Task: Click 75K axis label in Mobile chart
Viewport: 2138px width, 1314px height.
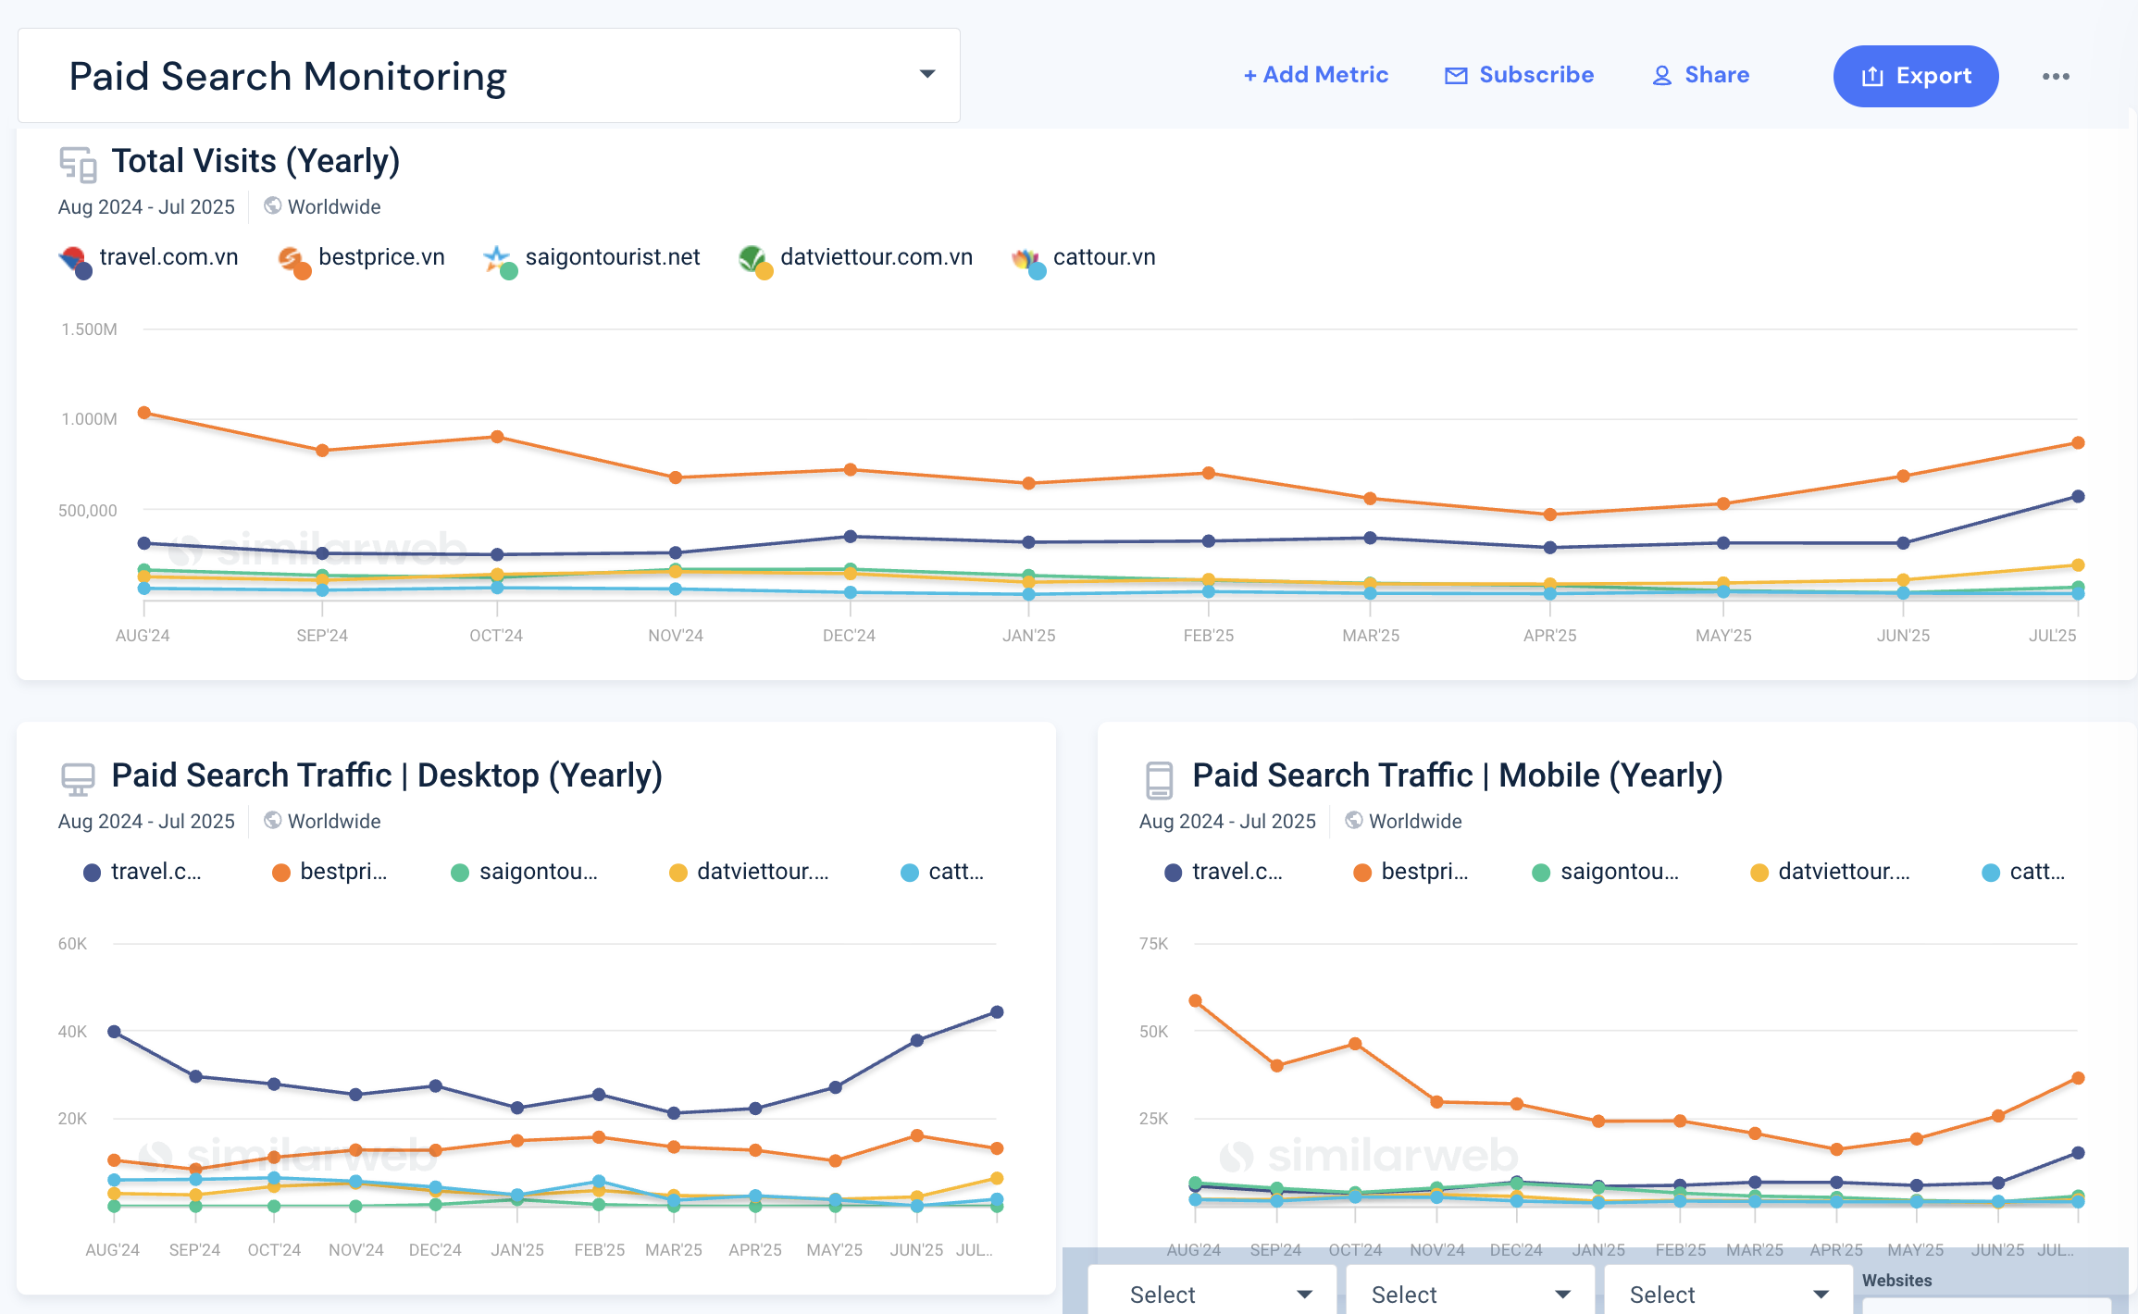Action: [1153, 944]
